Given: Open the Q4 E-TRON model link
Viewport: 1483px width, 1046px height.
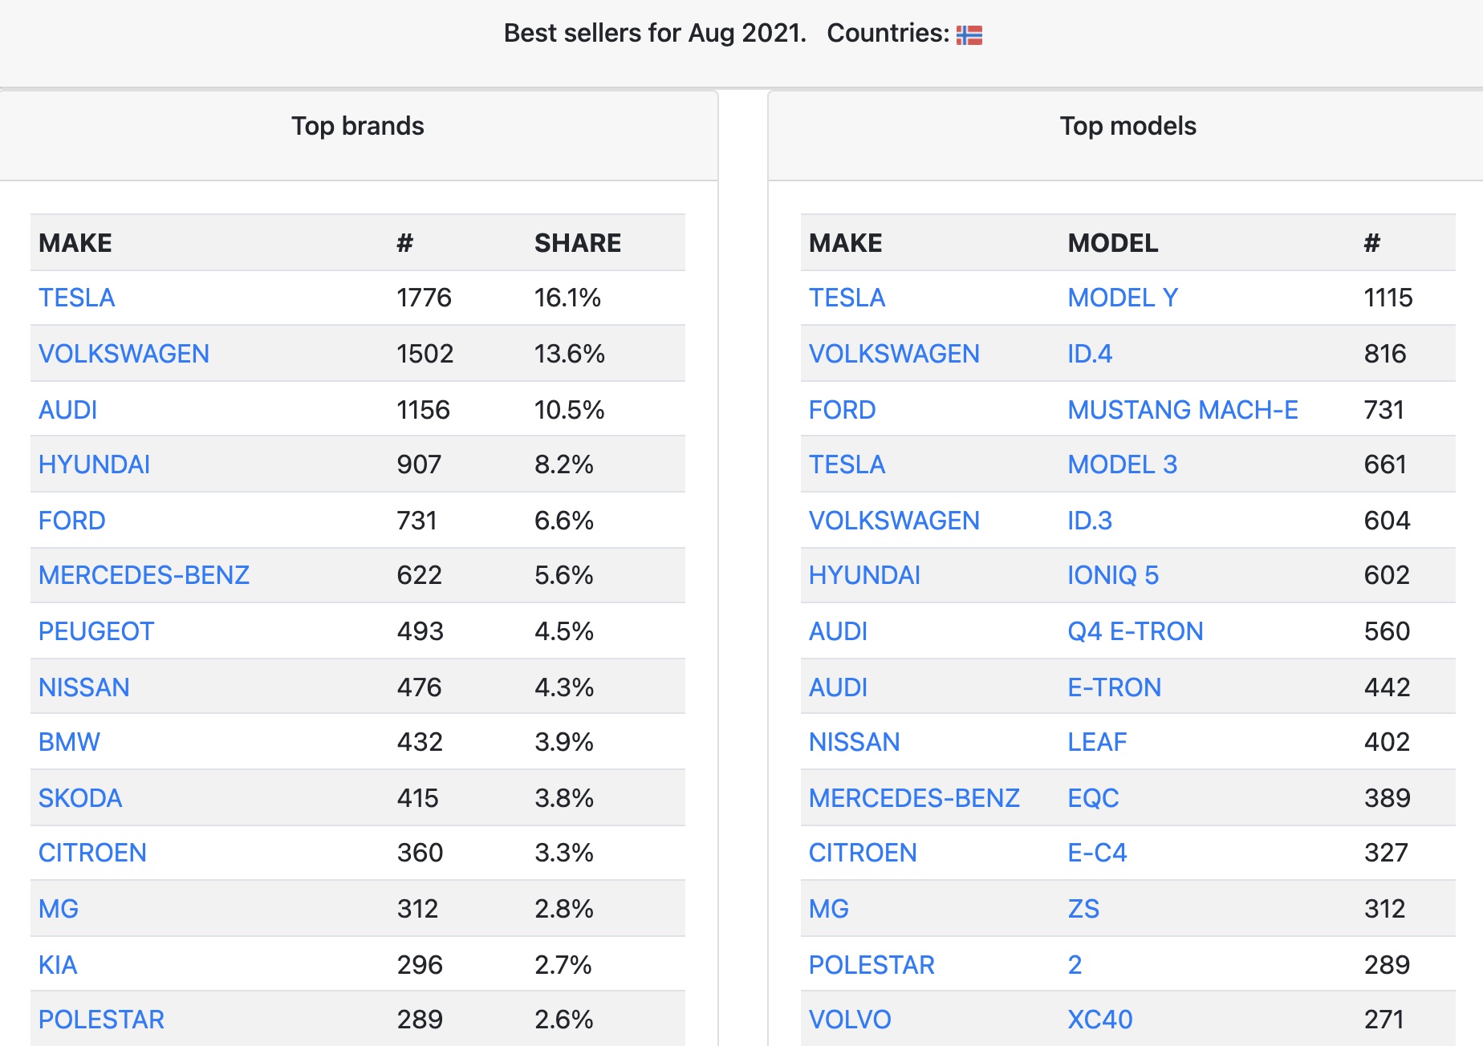Looking at the screenshot, I should pyautogui.click(x=1136, y=631).
